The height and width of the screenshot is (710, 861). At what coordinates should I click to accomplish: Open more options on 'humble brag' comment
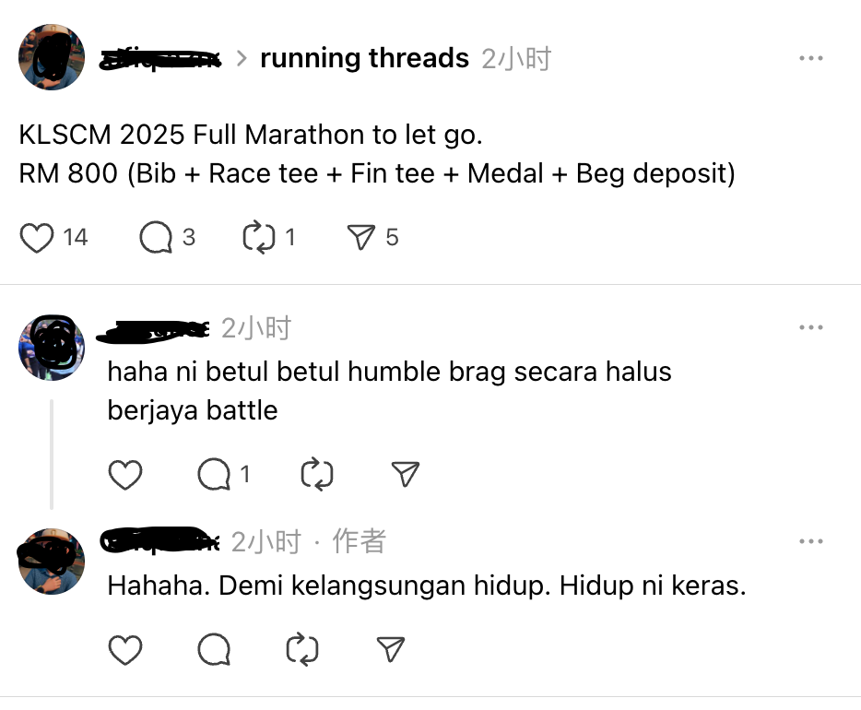tap(811, 327)
